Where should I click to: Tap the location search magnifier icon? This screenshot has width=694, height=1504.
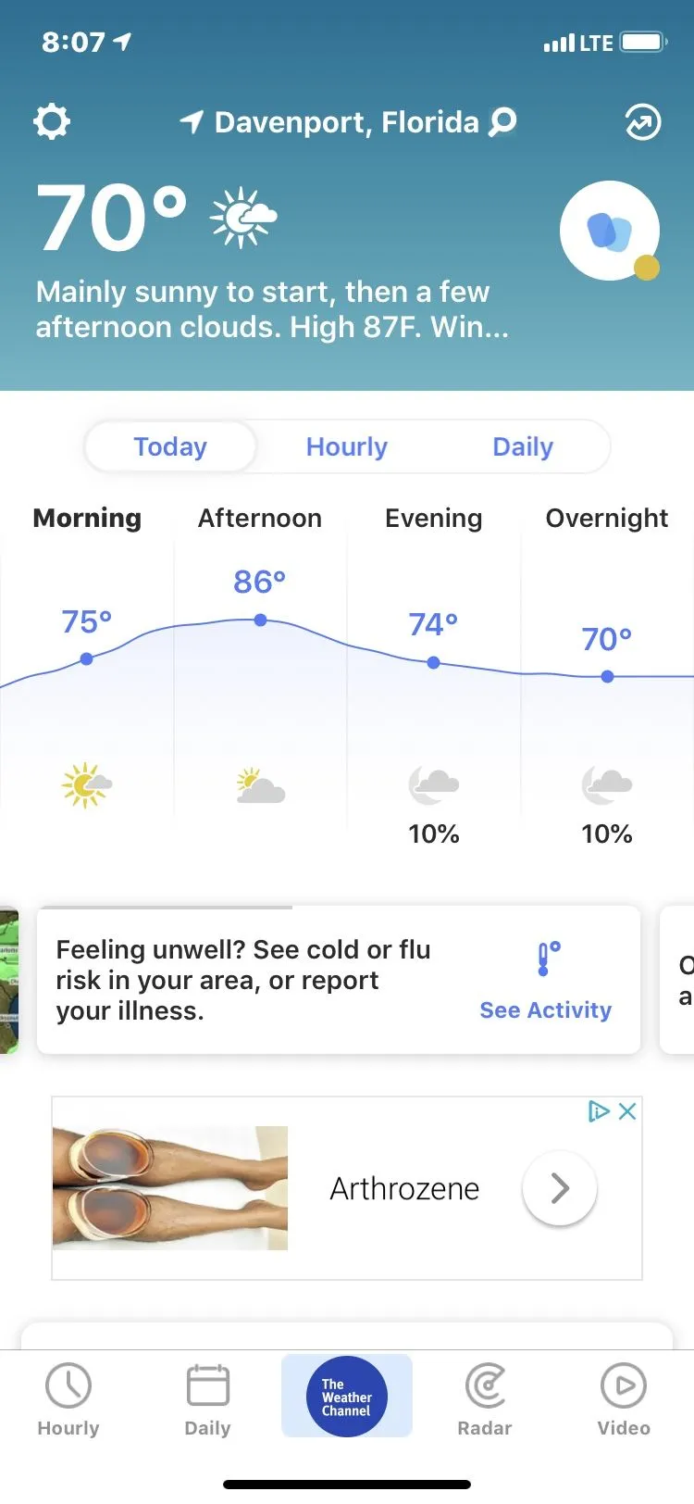tap(502, 121)
